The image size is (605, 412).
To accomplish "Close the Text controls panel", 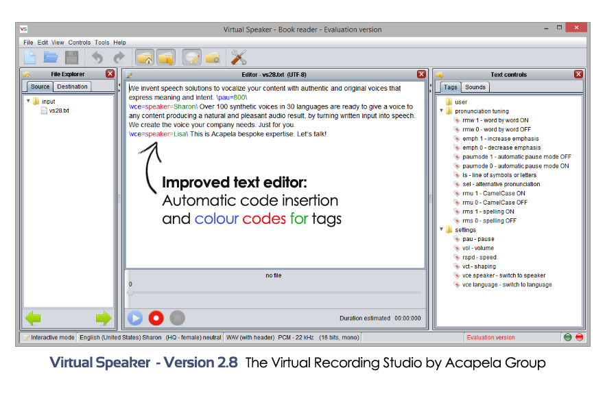I will tap(578, 74).
